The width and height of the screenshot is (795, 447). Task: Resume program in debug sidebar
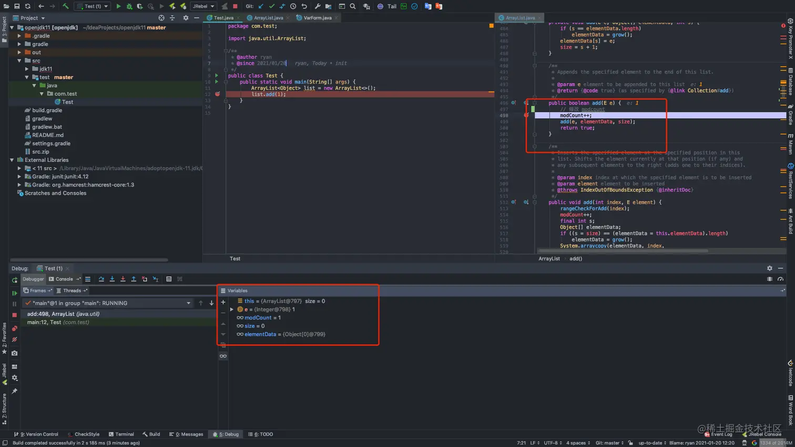pyautogui.click(x=15, y=293)
